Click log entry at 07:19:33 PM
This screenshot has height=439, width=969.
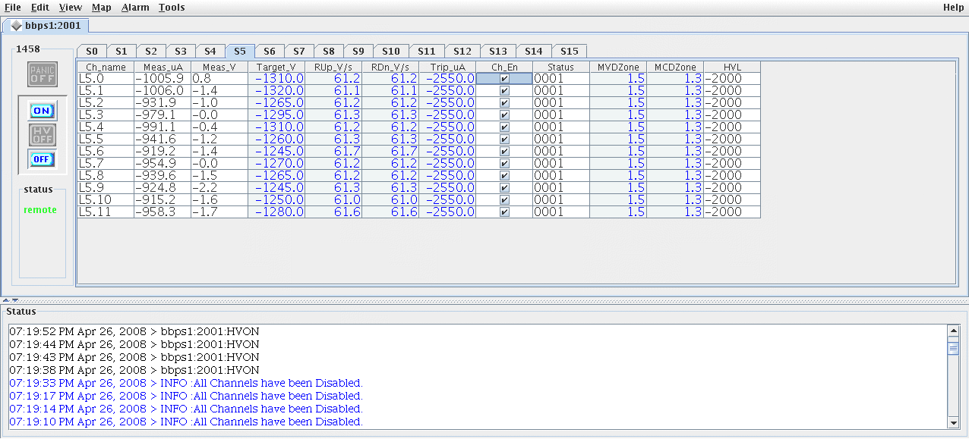pyautogui.click(x=186, y=383)
